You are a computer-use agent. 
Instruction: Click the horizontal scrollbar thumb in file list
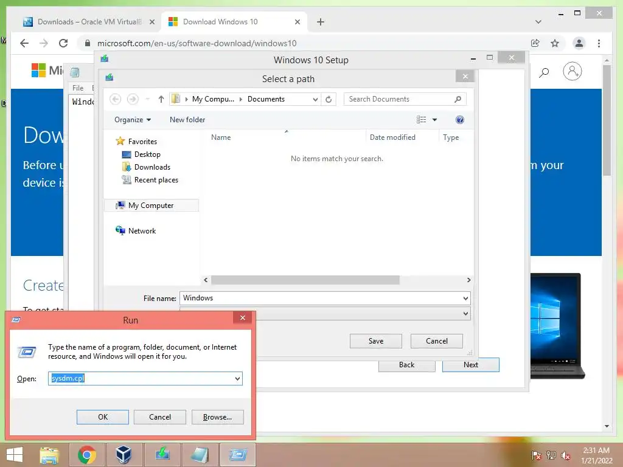pos(305,280)
